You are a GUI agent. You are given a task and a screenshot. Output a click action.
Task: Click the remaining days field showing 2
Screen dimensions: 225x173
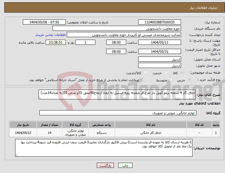(x=85, y=42)
